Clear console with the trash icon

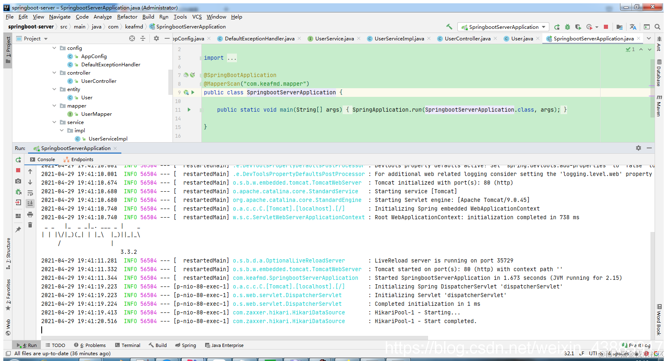click(30, 225)
